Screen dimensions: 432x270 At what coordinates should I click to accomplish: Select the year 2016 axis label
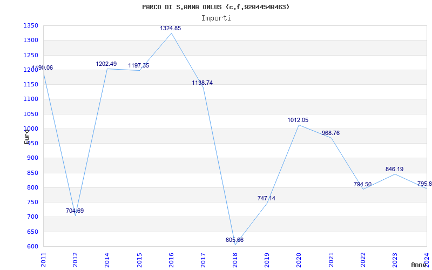pyautogui.click(x=171, y=260)
